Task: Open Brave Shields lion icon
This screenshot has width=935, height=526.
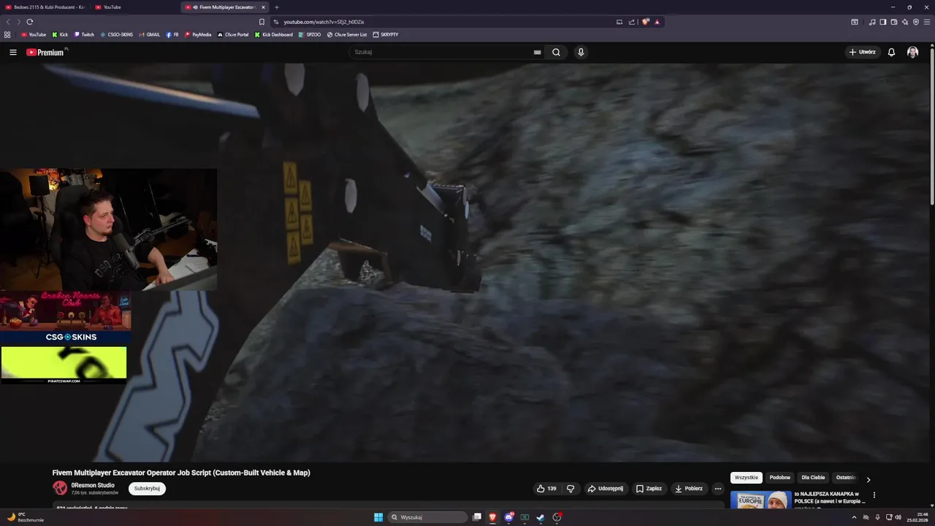Action: tap(645, 22)
